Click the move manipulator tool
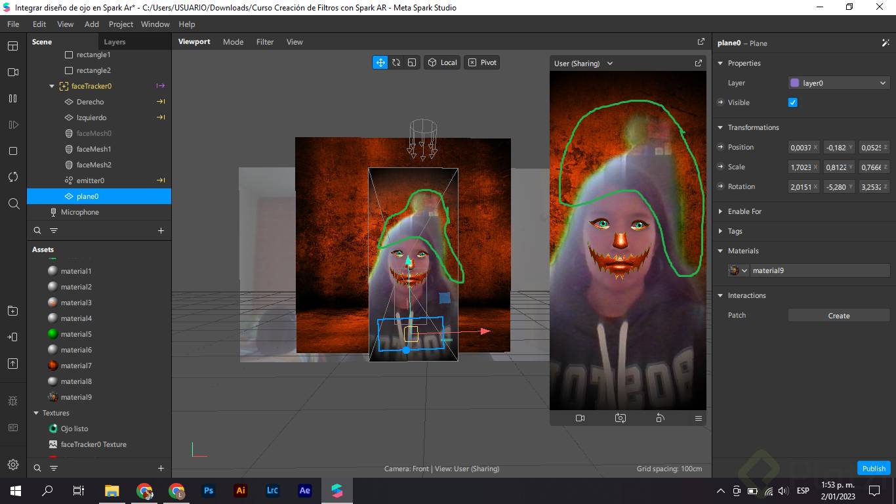This screenshot has width=896, height=504. pyautogui.click(x=380, y=62)
